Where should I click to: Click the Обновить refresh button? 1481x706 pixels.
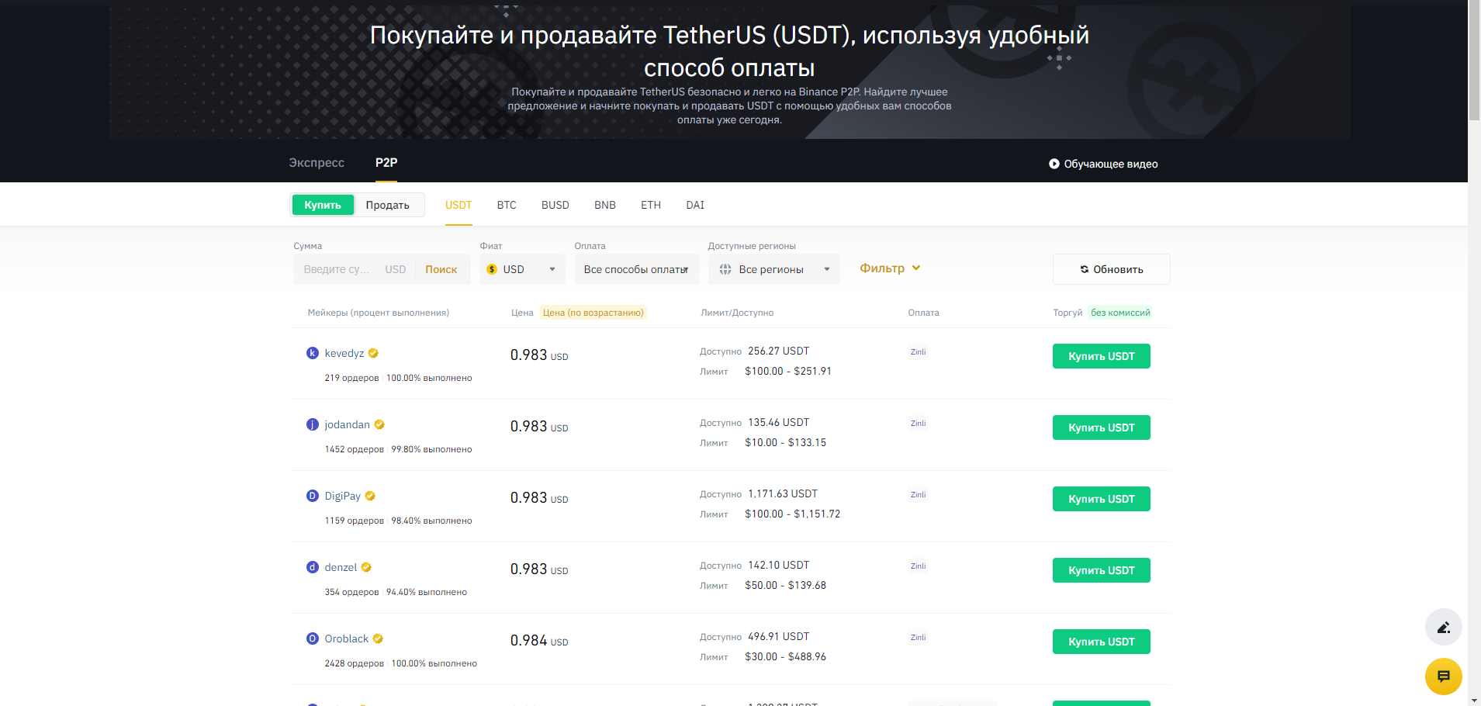coord(1111,269)
